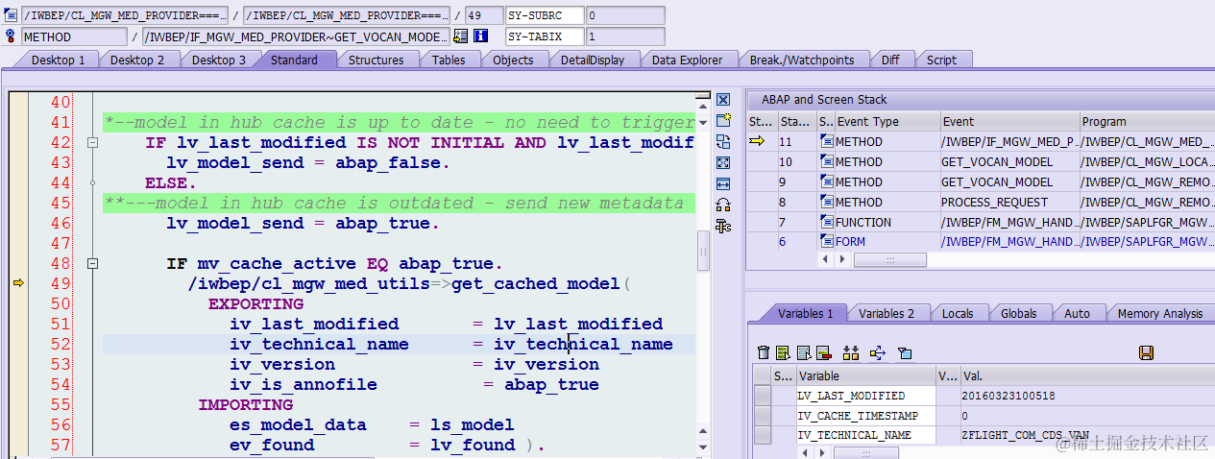Click the line number field showing 49
The height and width of the screenshot is (459, 1215).
(483, 15)
